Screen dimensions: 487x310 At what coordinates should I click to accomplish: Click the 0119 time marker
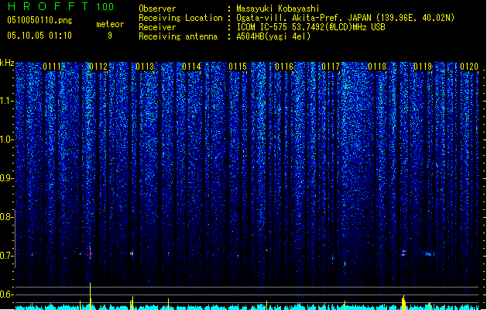click(x=423, y=67)
